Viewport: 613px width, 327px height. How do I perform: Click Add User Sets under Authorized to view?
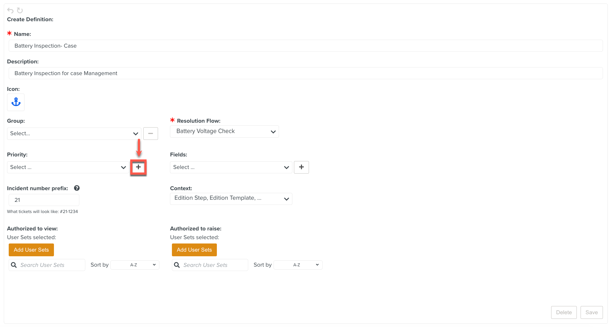(31, 250)
